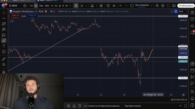
Task: Undo the last chart action
Action: [x=121, y=6]
